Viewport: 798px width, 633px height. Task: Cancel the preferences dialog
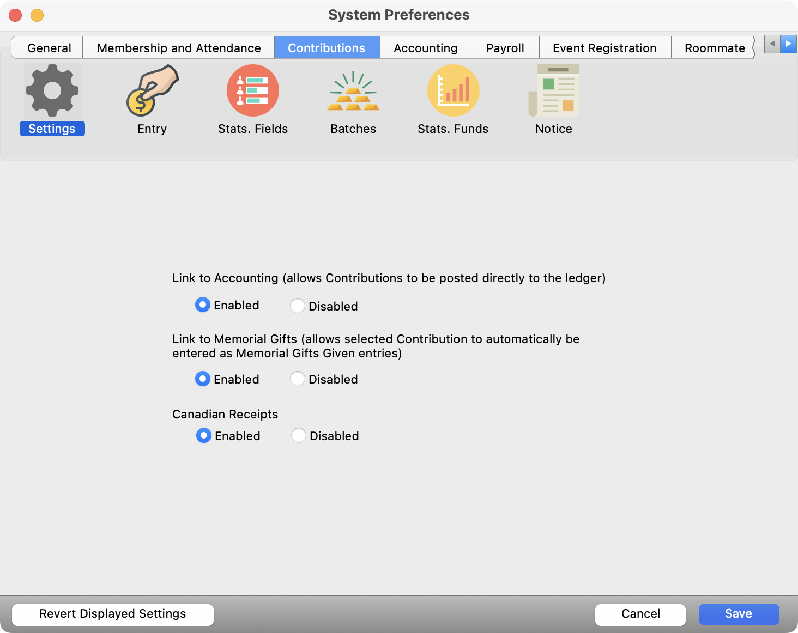[x=640, y=614]
